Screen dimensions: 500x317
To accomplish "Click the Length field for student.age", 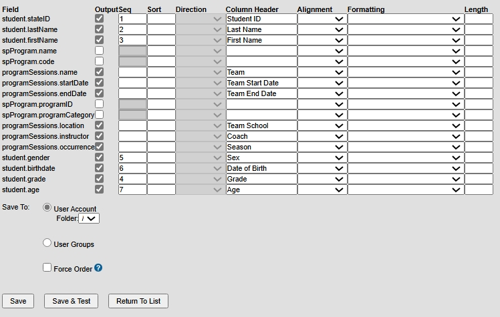I will coord(479,190).
